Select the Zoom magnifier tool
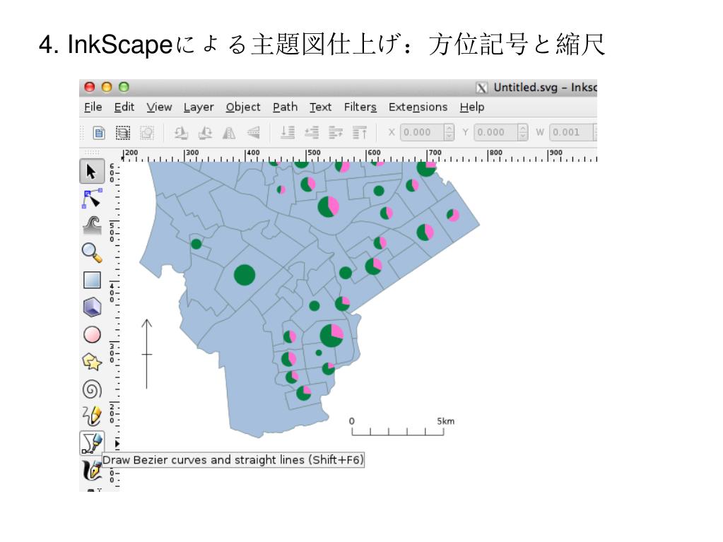Screen dimensions: 723x542 [x=92, y=253]
